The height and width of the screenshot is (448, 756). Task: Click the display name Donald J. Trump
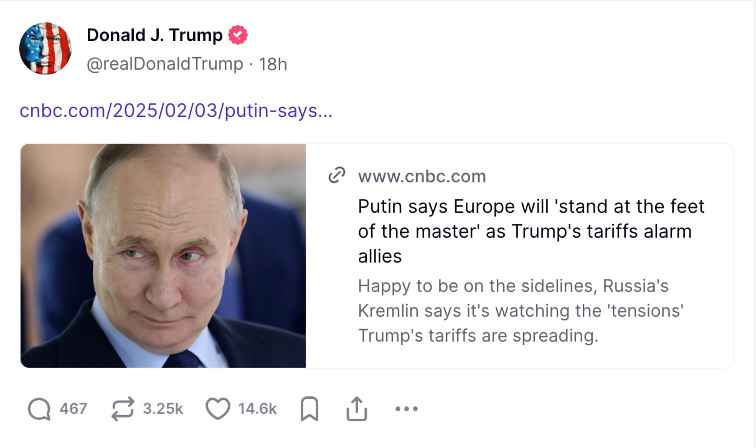click(x=154, y=35)
